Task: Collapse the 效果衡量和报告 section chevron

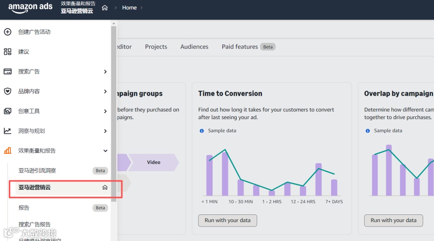Action: [x=105, y=151]
